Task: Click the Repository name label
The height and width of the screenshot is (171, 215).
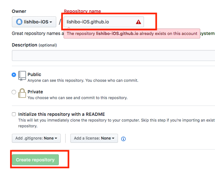Action: (x=82, y=11)
